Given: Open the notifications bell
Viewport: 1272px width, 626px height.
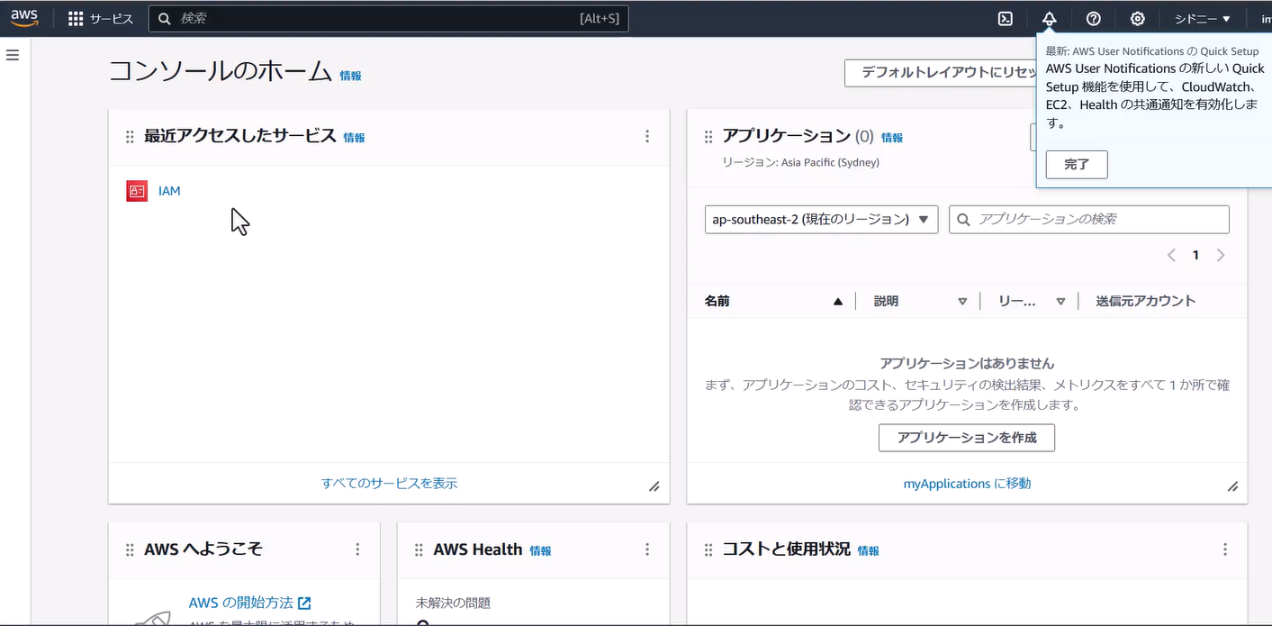Looking at the screenshot, I should [1050, 19].
